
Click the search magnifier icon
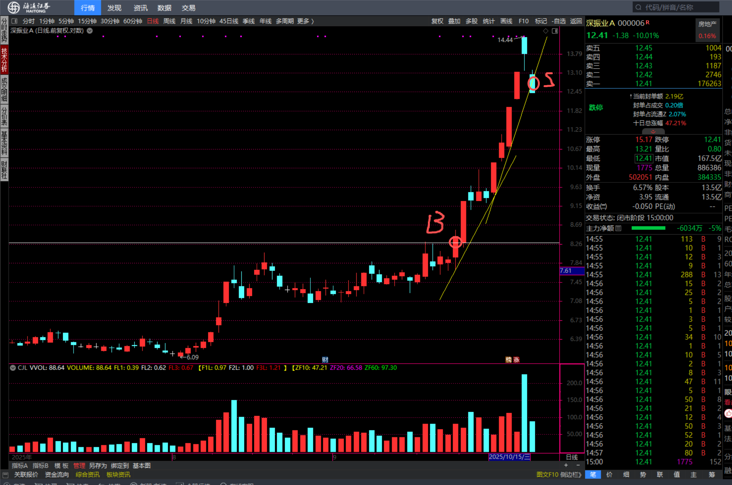(x=638, y=7)
